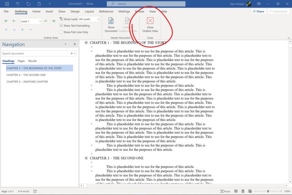Screen dimensions: 292x195
Task: Click the Move Up arrow in Outline Tools
Action: 6,30
